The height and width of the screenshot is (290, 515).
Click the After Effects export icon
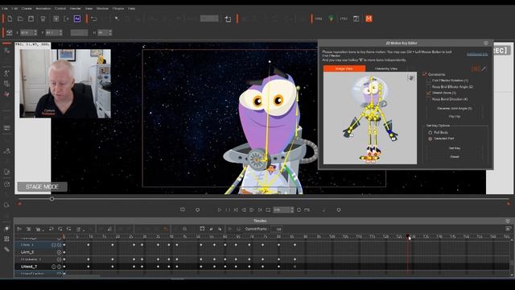click(77, 19)
